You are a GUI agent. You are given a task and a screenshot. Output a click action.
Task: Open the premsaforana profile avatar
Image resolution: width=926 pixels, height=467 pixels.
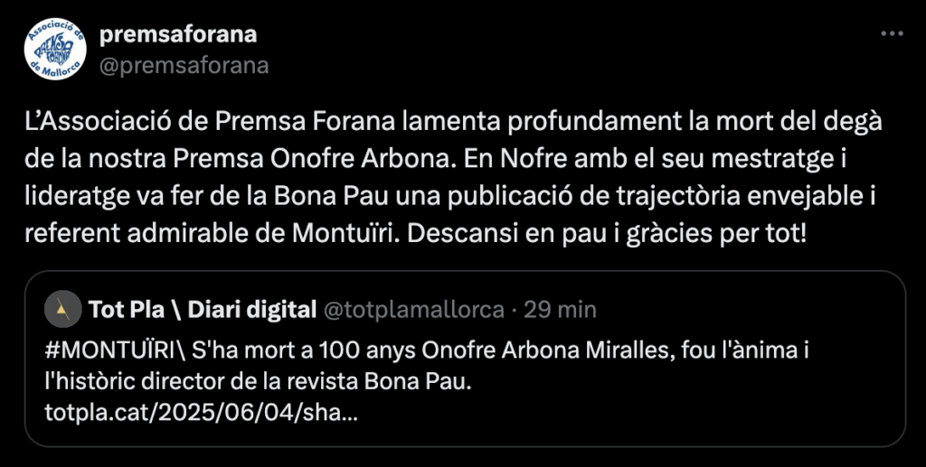click(55, 49)
